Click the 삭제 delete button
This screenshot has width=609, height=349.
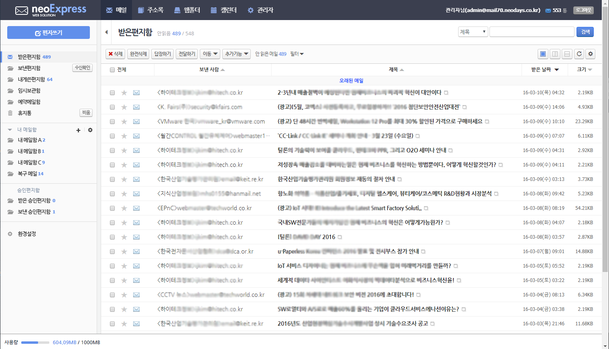116,54
